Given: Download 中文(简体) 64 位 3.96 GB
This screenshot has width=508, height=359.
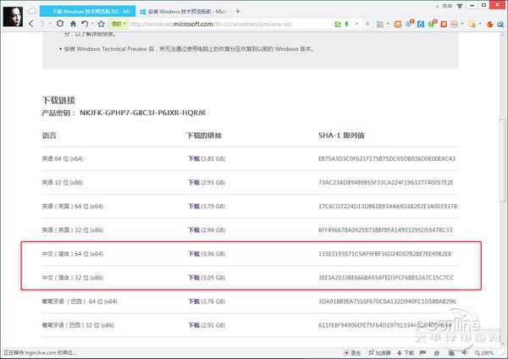Looking at the screenshot, I should tap(194, 254).
